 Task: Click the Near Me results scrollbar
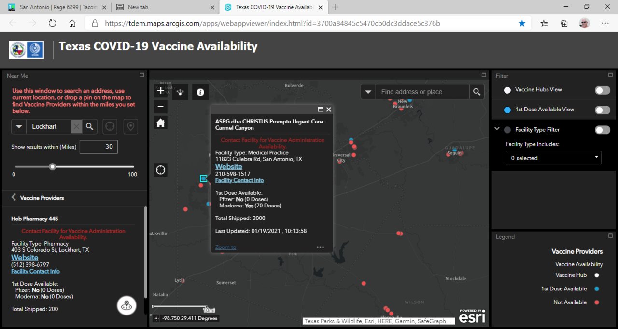(x=145, y=252)
